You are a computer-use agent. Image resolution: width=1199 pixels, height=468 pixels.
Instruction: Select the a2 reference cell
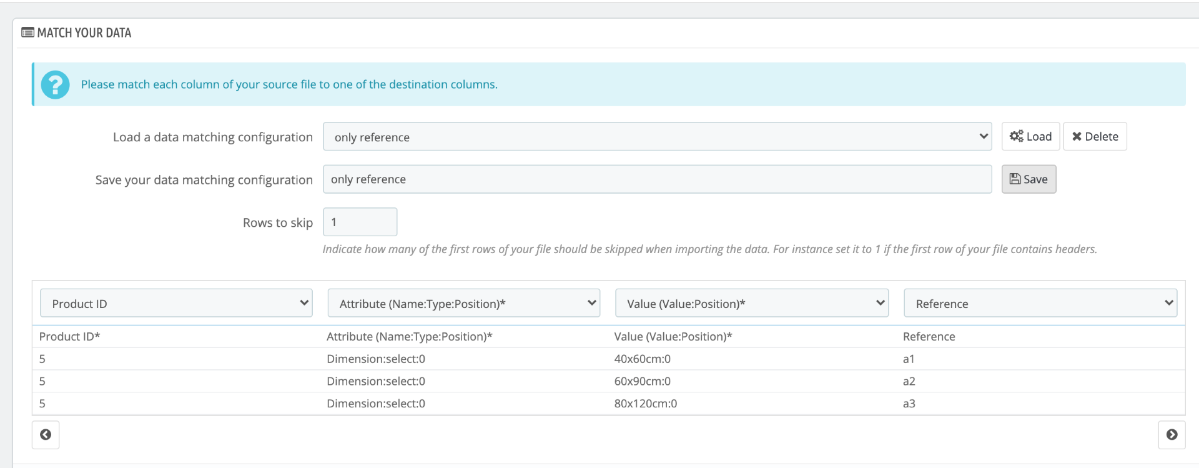[909, 381]
